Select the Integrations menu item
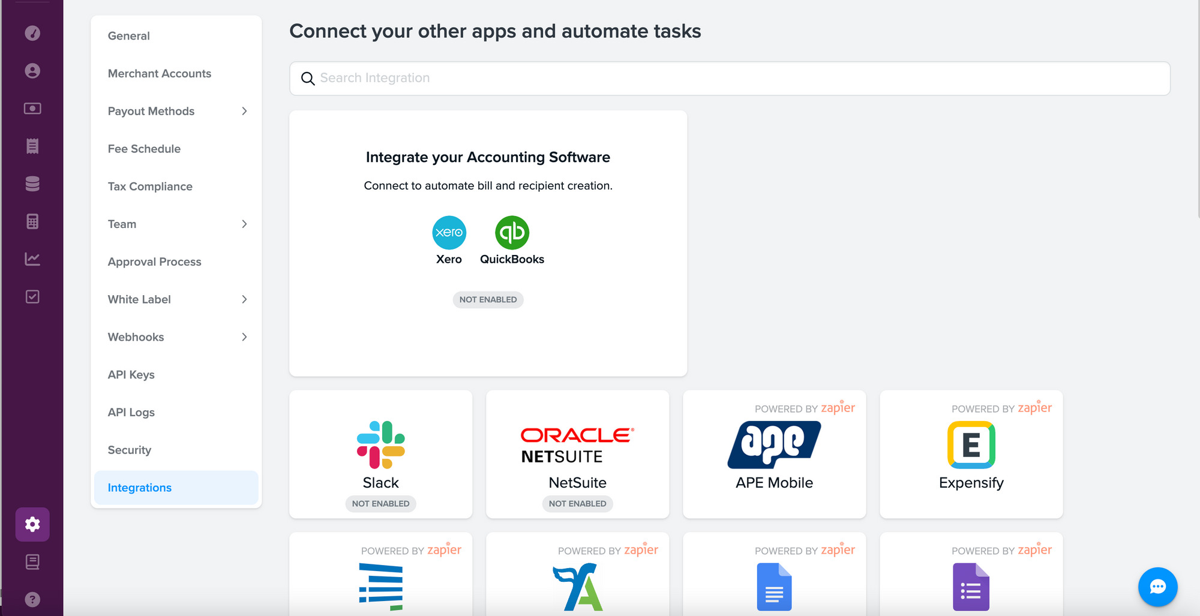The image size is (1200, 616). tap(140, 488)
